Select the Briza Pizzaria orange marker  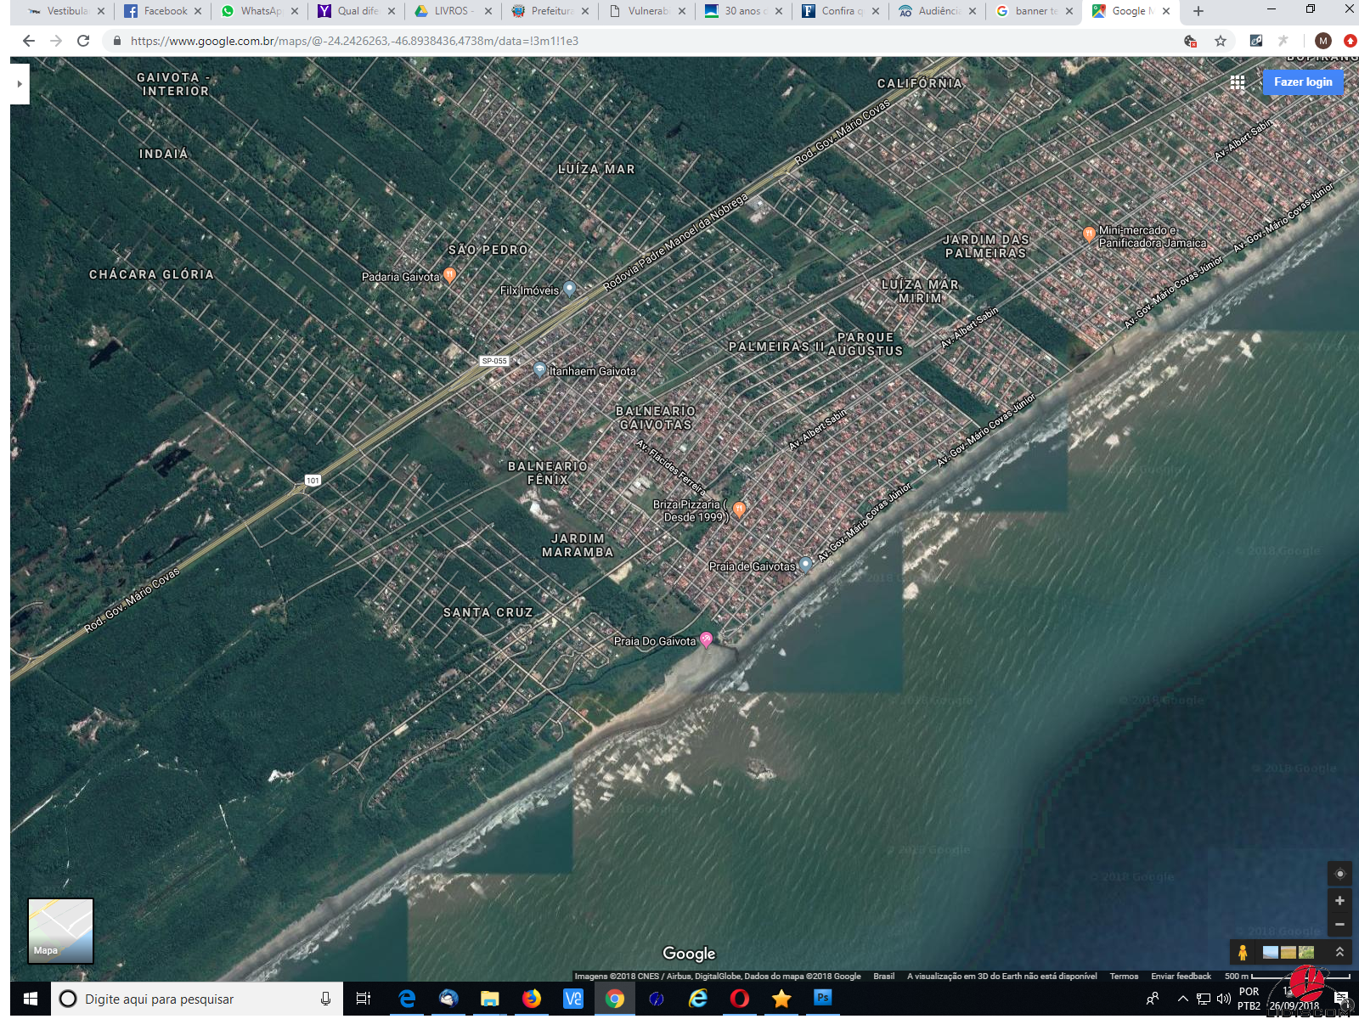click(739, 509)
